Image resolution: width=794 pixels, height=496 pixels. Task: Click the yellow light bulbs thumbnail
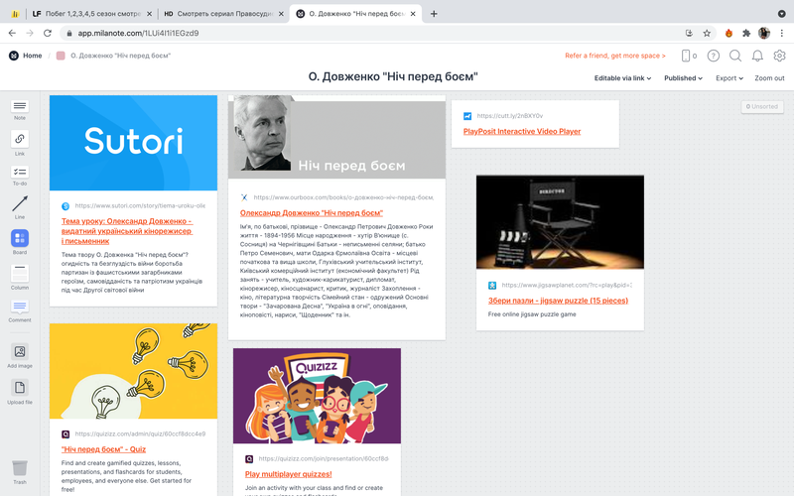coord(133,371)
